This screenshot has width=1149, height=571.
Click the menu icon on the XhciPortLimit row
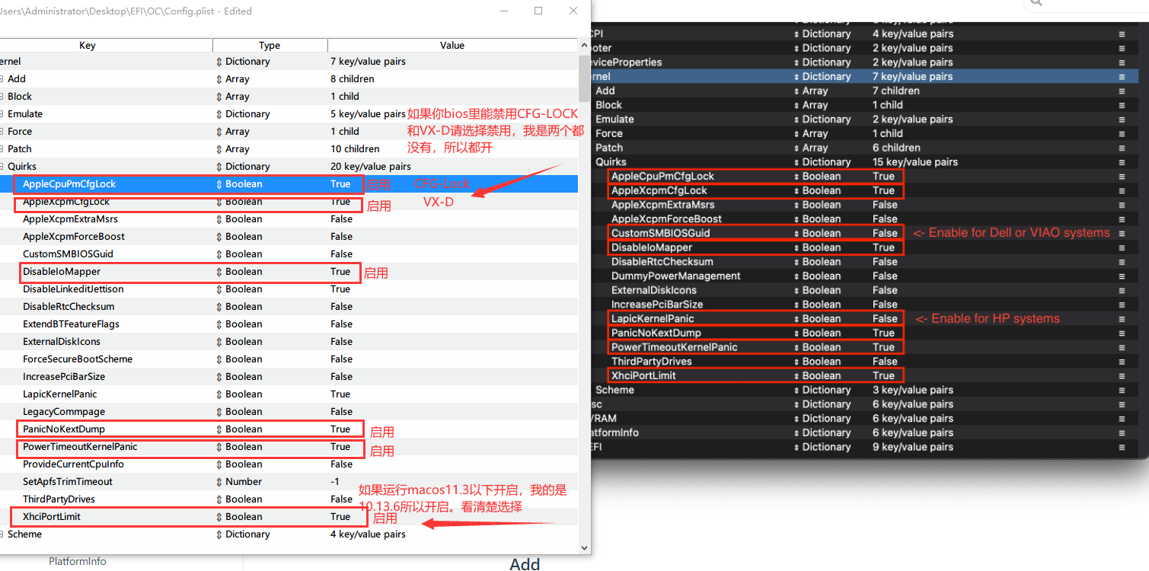click(1121, 376)
